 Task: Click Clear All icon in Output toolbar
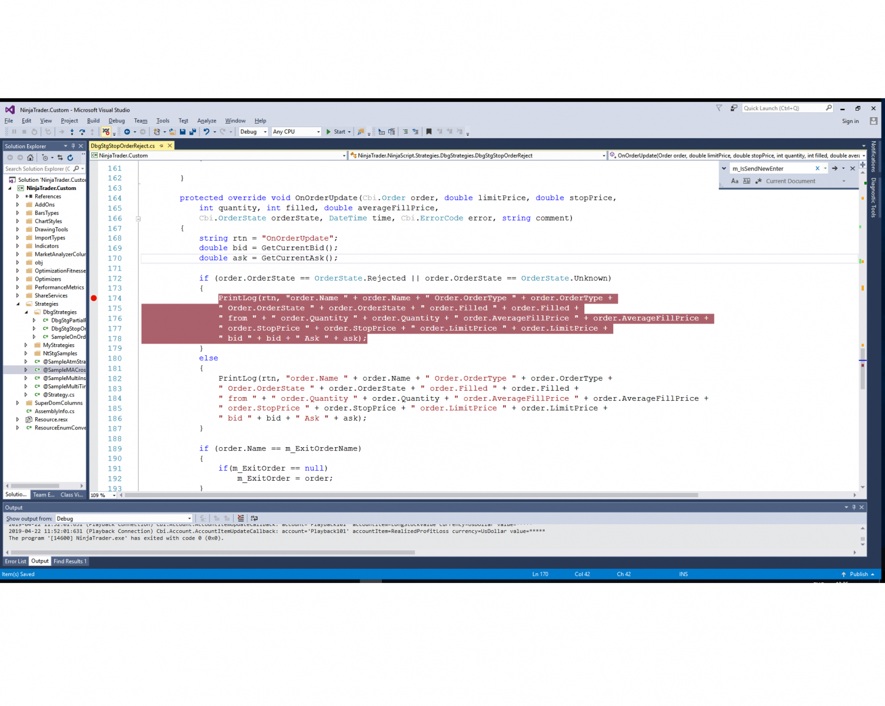pyautogui.click(x=241, y=518)
